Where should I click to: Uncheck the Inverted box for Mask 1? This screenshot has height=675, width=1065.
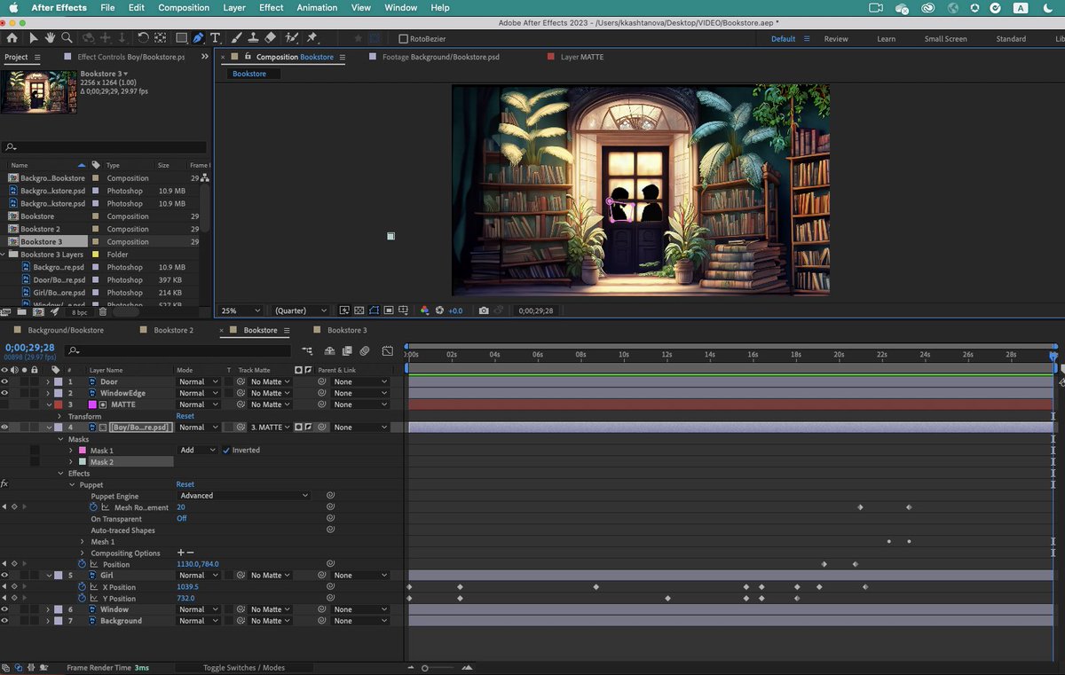coord(226,450)
